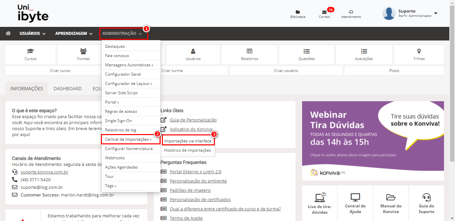Go to home via house icon
The height and width of the screenshot is (221, 455).
[8, 34]
